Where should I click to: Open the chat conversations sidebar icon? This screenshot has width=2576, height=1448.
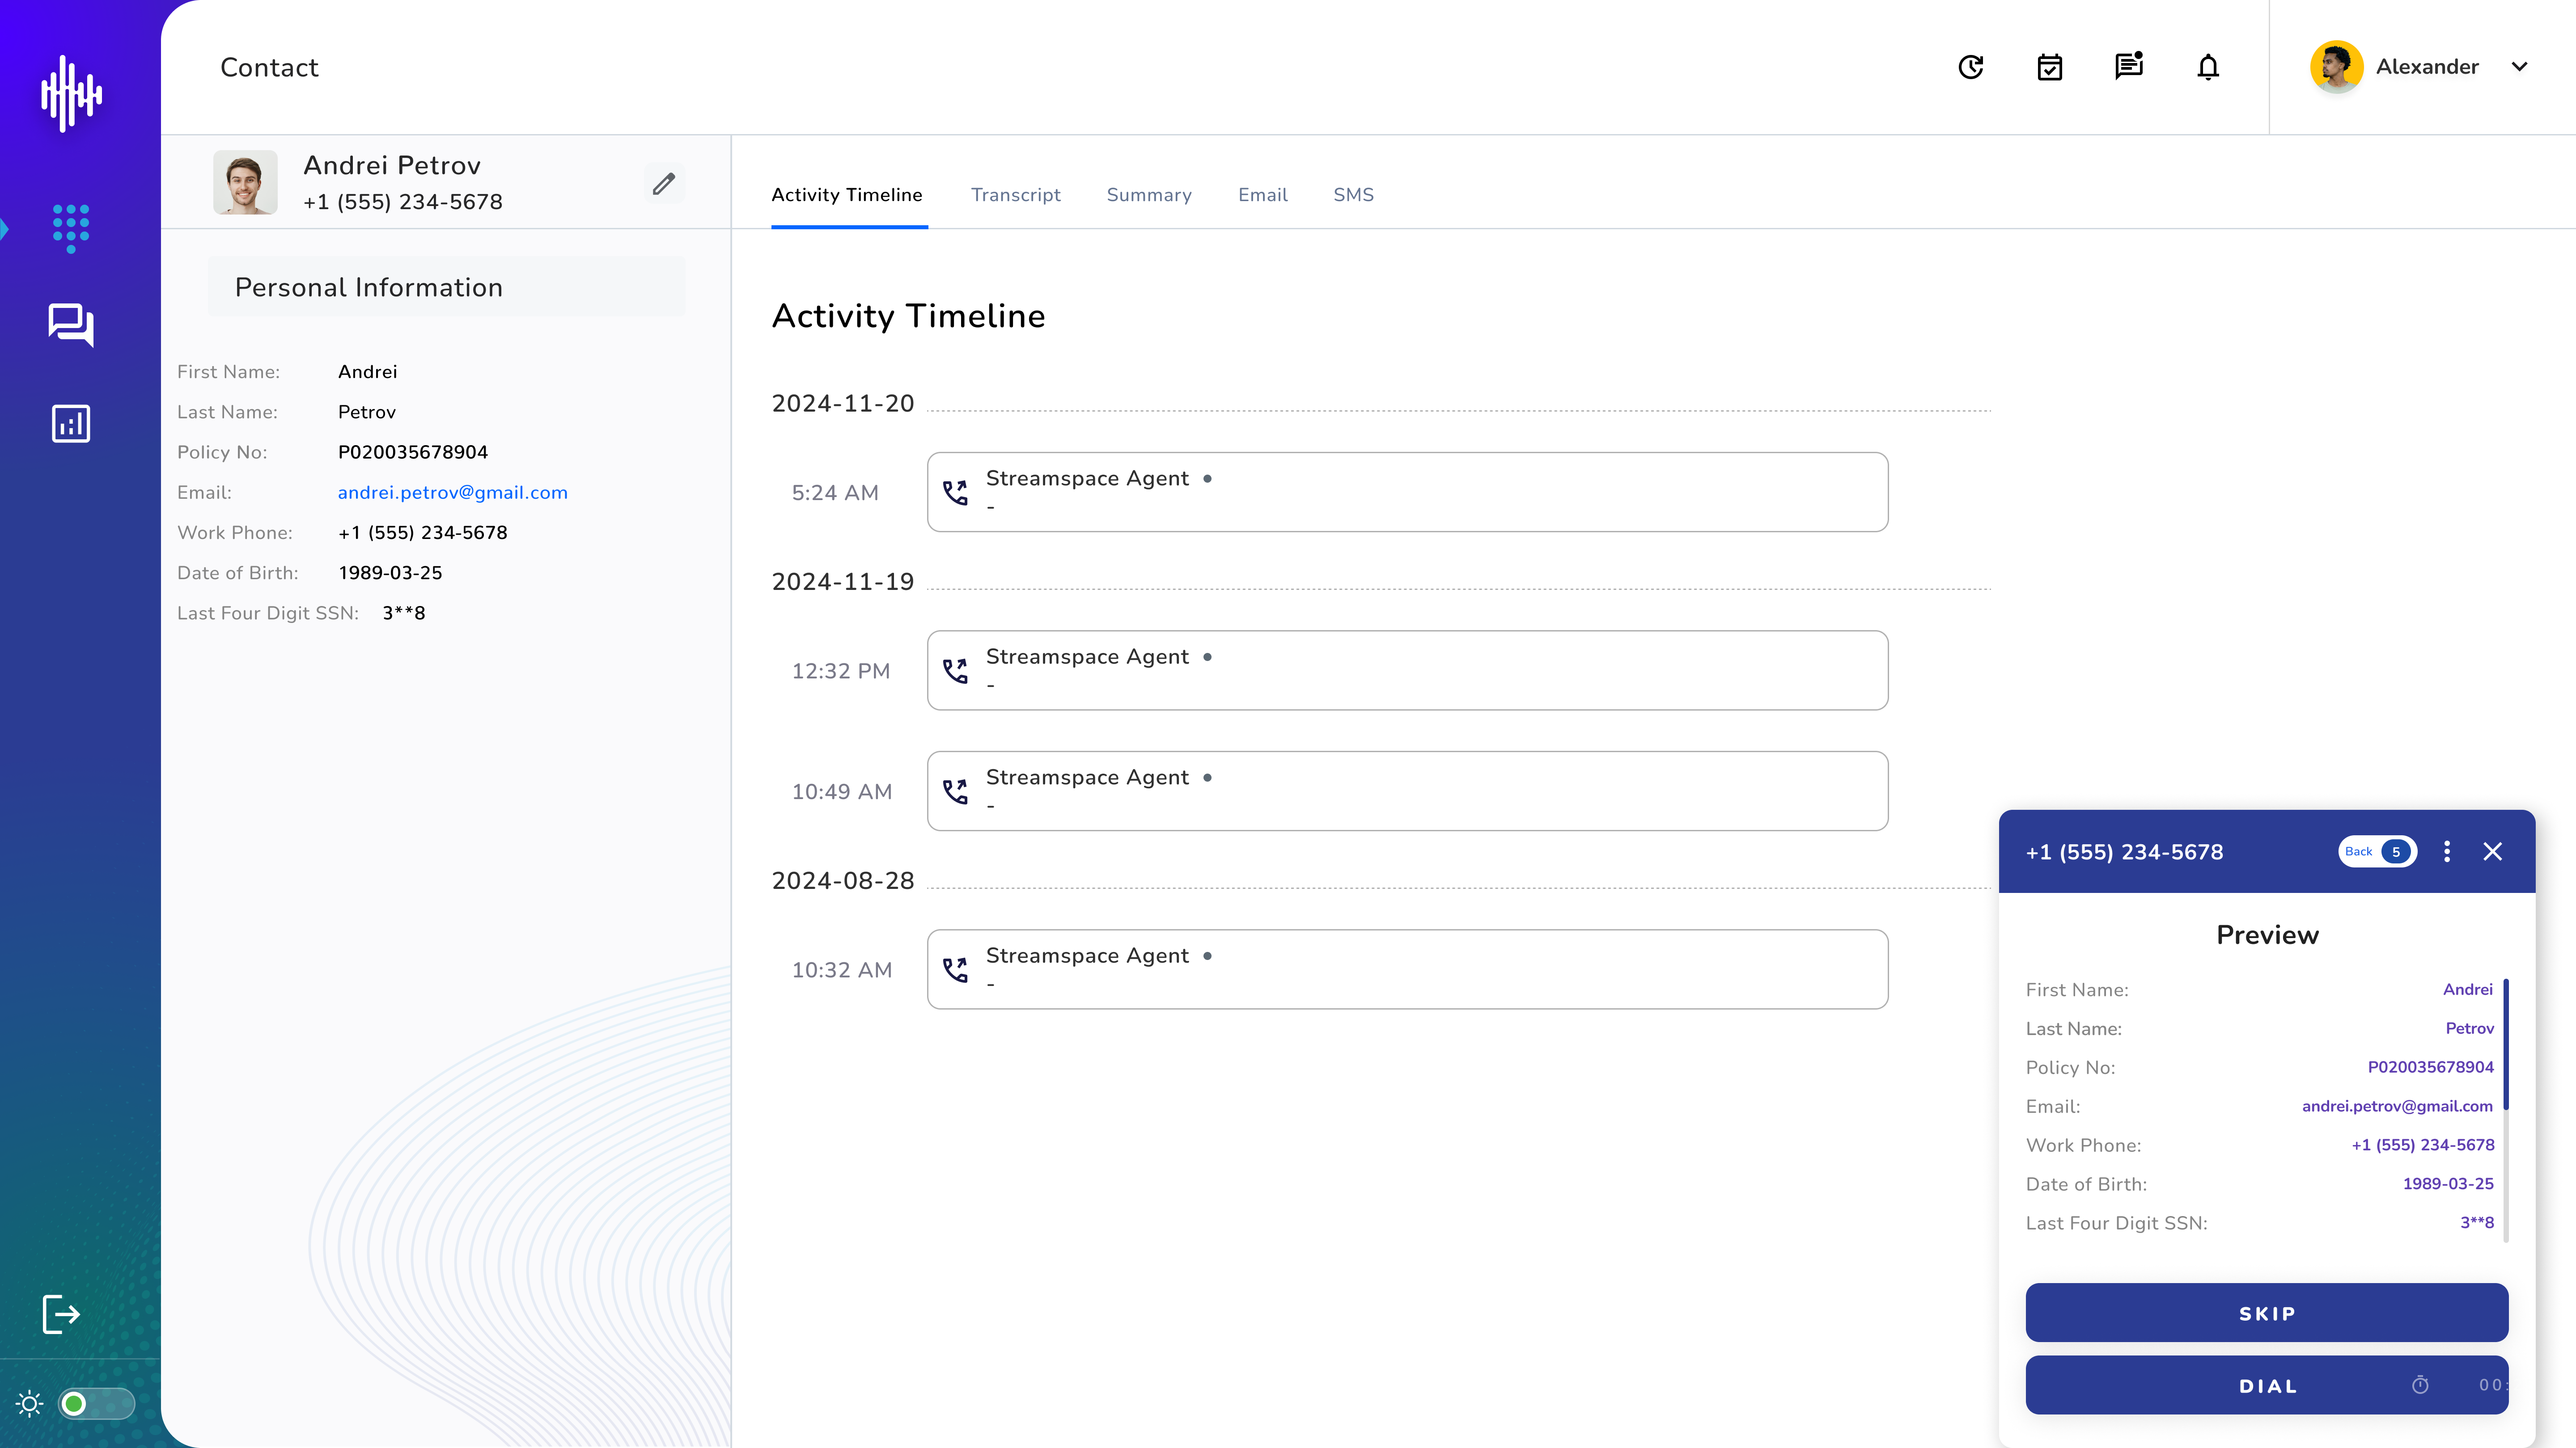pos(71,325)
